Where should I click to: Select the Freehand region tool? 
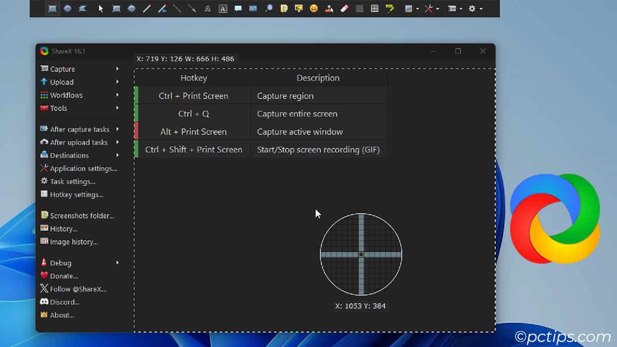[x=81, y=8]
